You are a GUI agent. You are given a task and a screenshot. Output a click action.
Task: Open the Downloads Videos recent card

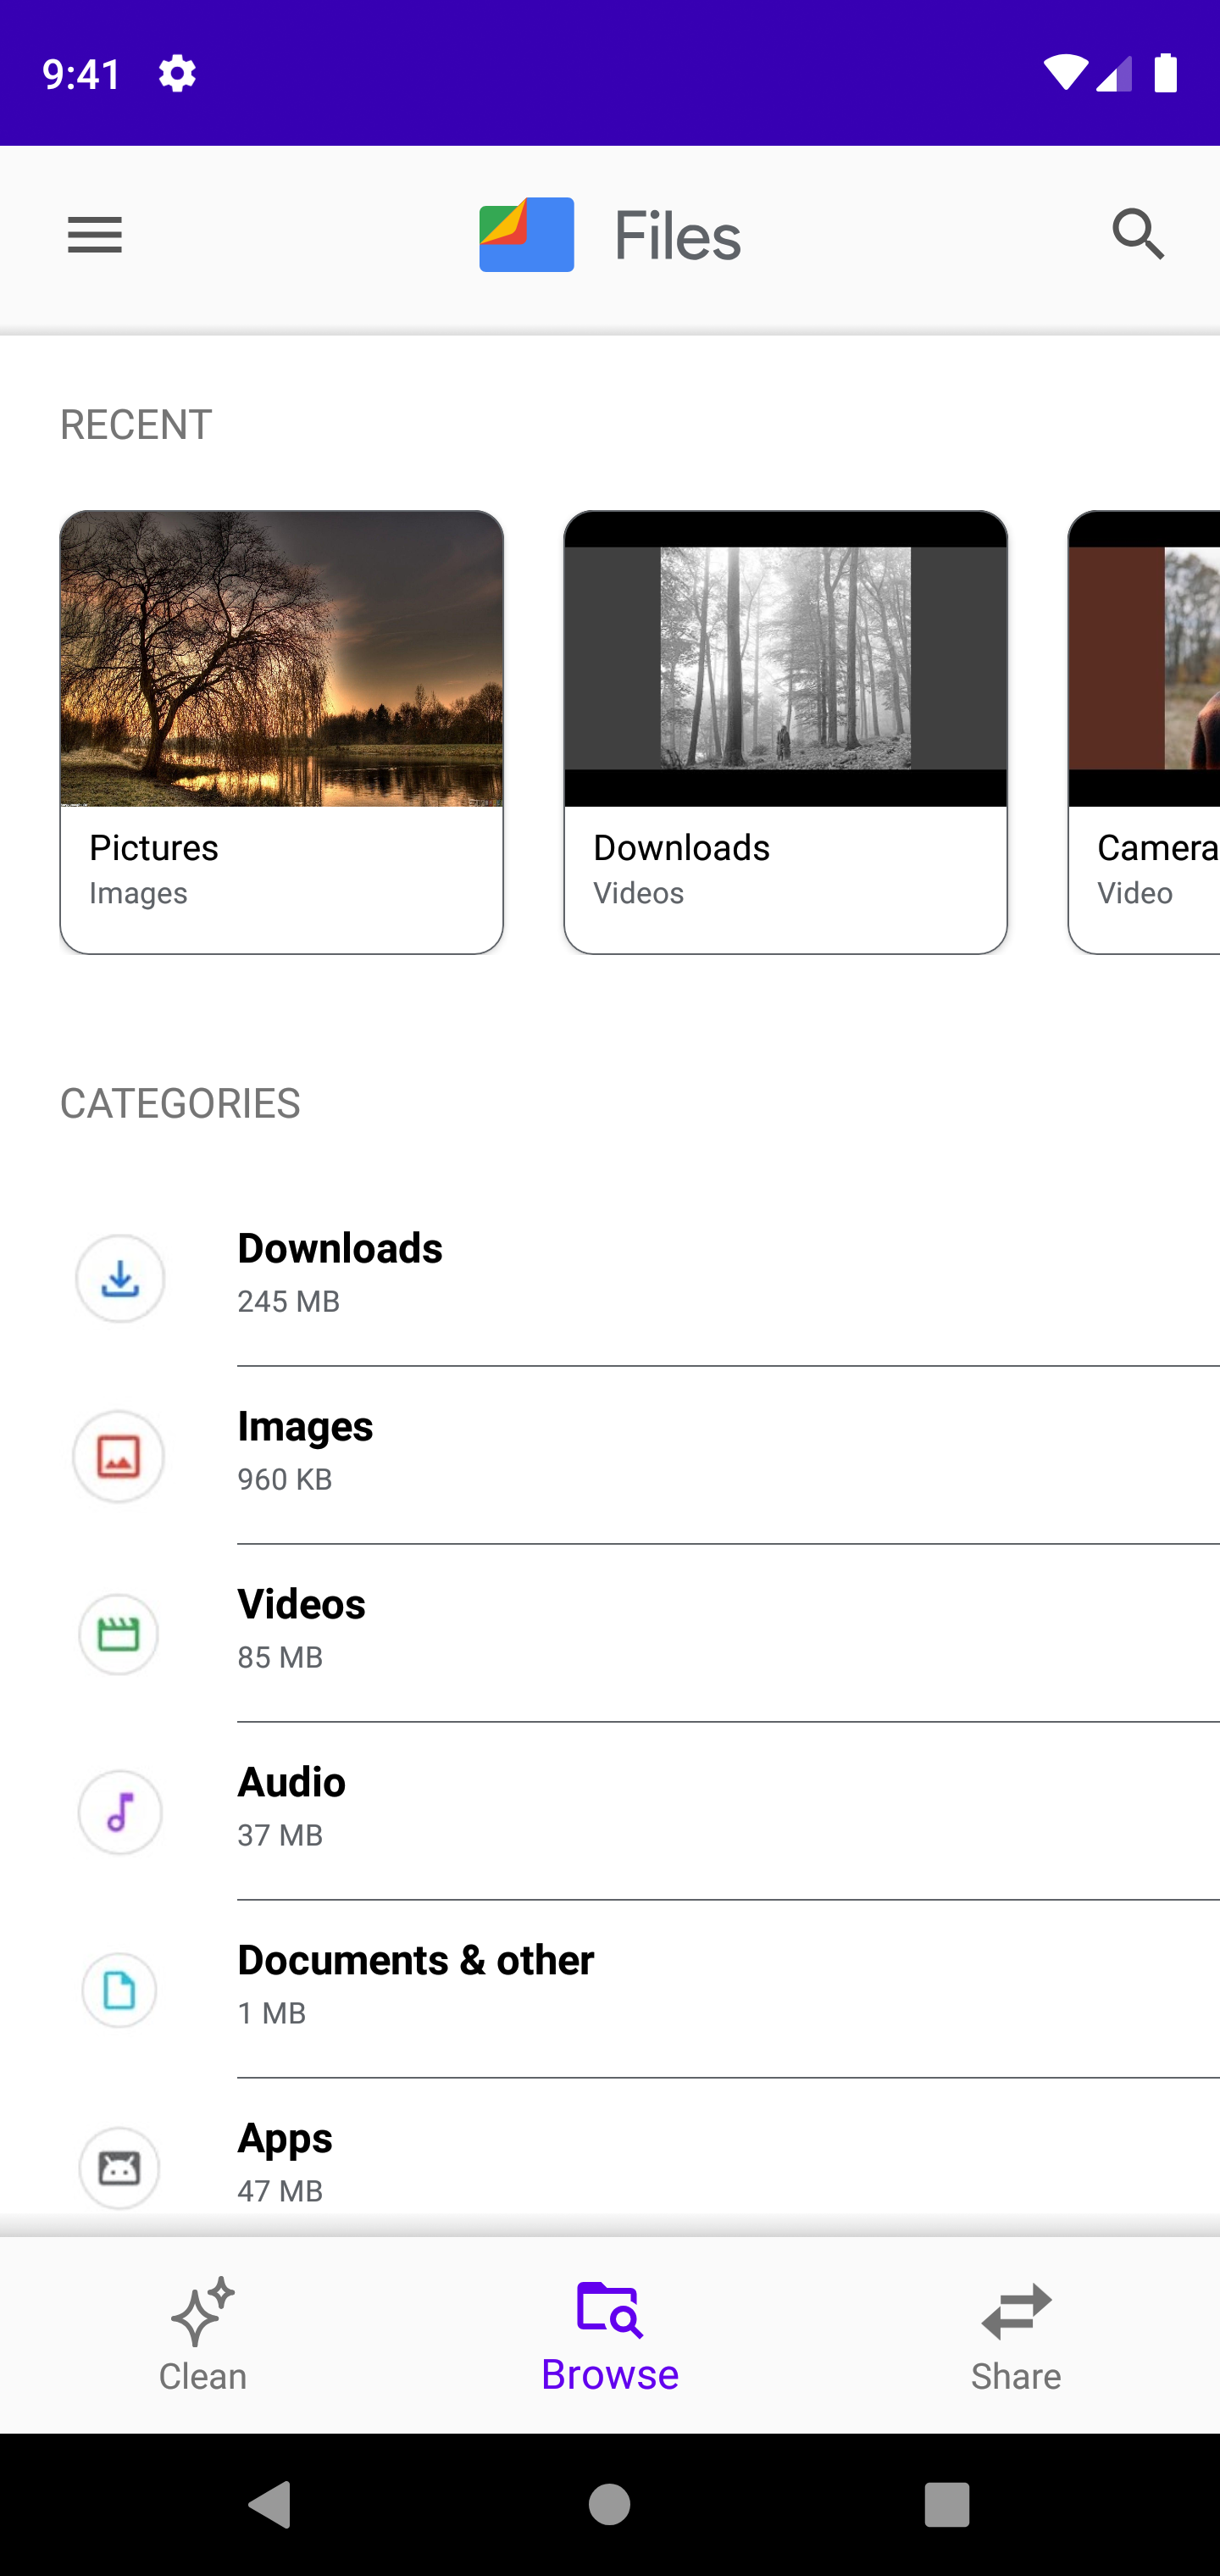(x=785, y=731)
